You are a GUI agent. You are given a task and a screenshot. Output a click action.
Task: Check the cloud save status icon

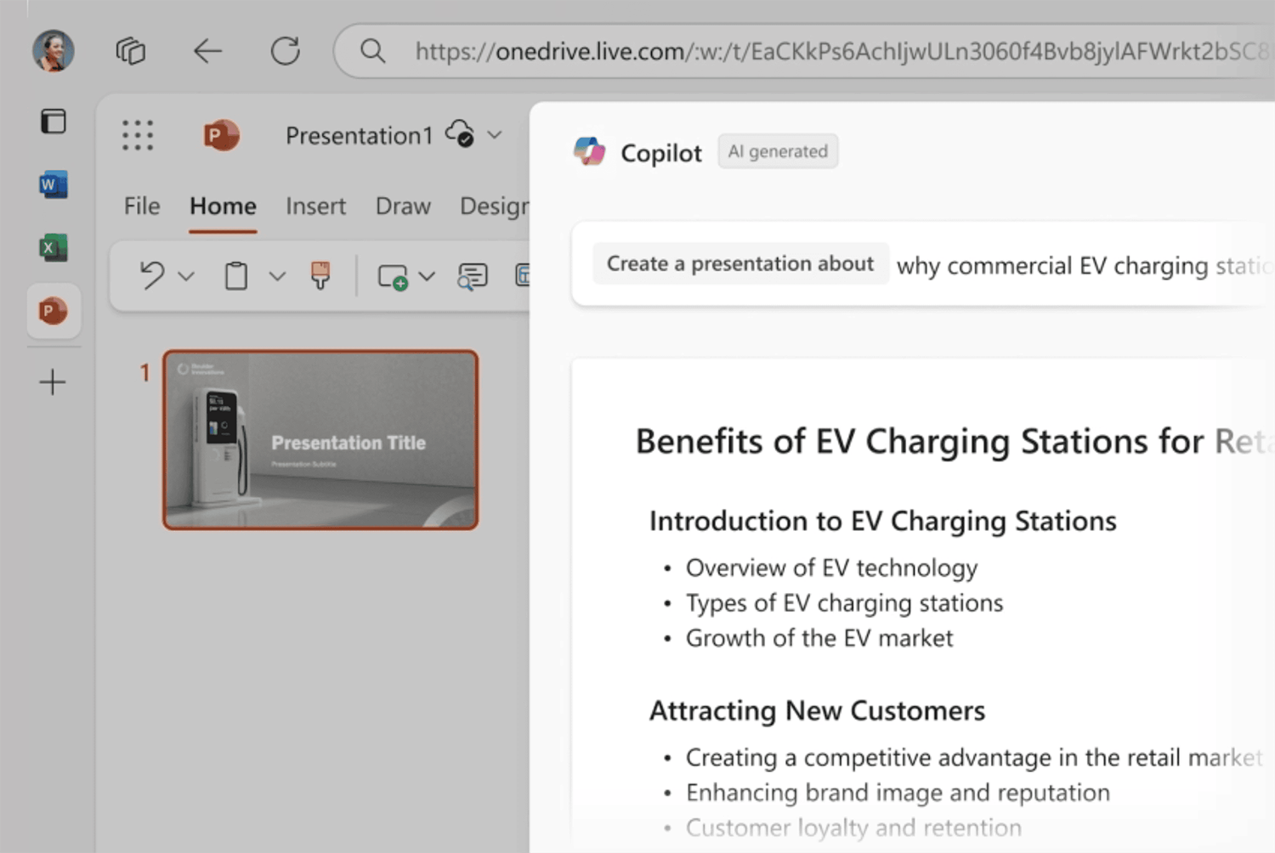[460, 134]
